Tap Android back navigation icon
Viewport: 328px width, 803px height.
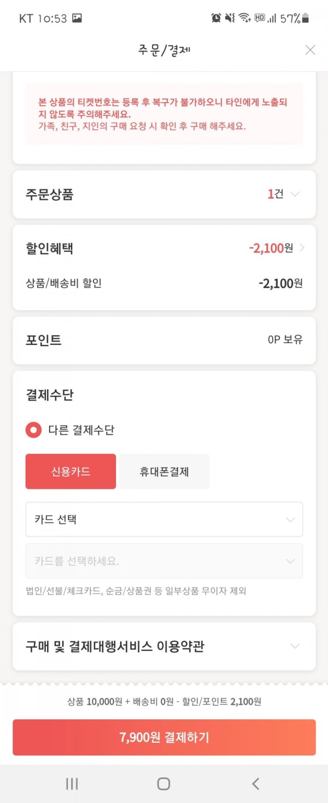tap(255, 783)
